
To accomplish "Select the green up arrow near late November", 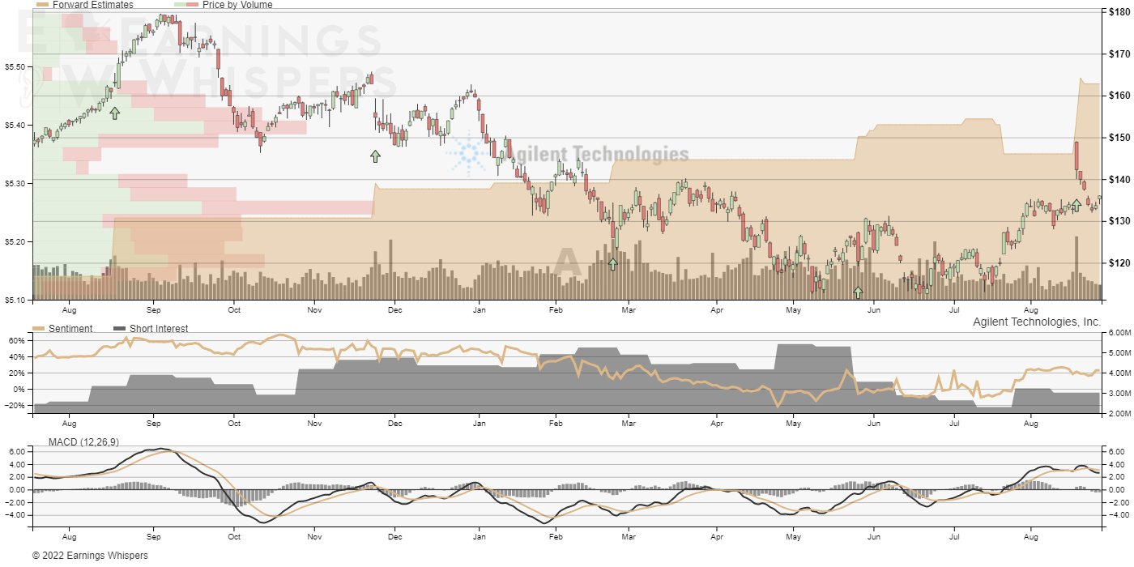I will coord(375,155).
